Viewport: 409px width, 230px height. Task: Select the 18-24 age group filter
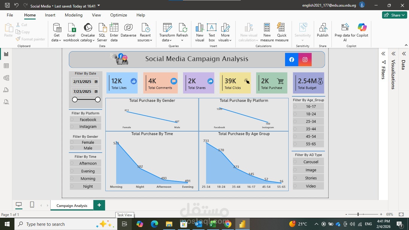295,114
